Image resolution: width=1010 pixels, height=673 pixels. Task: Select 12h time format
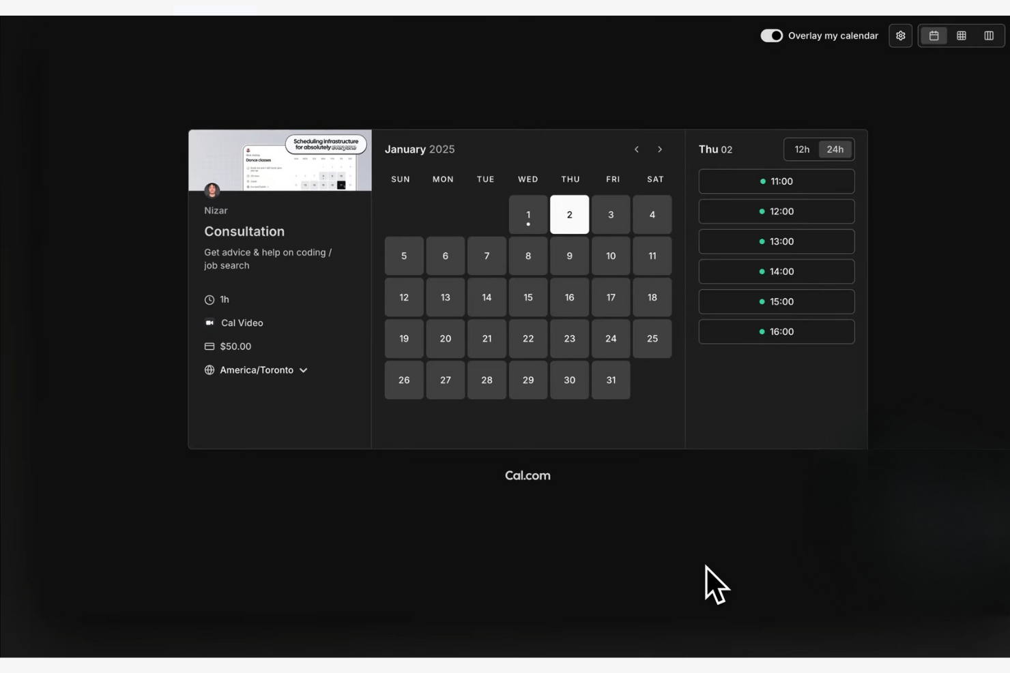[x=802, y=149]
